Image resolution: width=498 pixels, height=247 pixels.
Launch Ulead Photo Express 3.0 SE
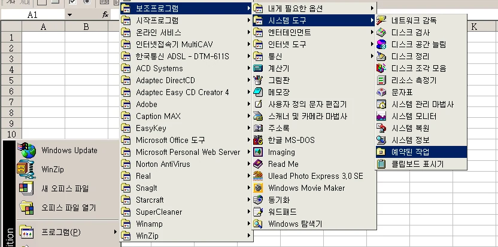pyautogui.click(x=314, y=176)
